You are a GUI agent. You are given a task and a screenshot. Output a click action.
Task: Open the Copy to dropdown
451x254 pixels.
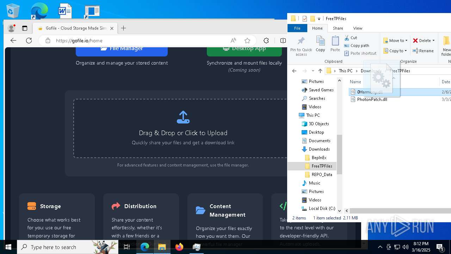(395, 51)
